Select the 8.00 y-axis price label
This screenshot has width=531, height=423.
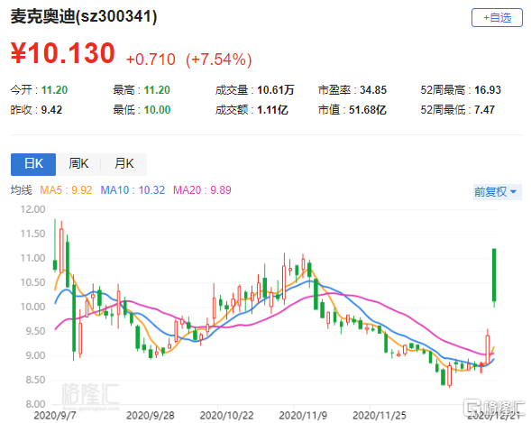click(x=35, y=404)
